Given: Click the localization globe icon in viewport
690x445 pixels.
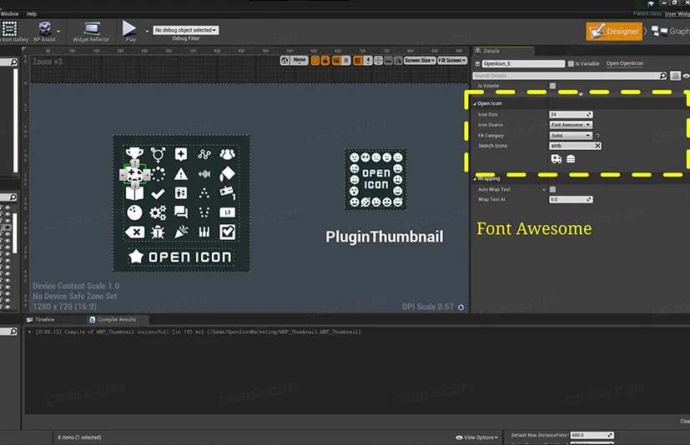Looking at the screenshot, I should (x=285, y=60).
